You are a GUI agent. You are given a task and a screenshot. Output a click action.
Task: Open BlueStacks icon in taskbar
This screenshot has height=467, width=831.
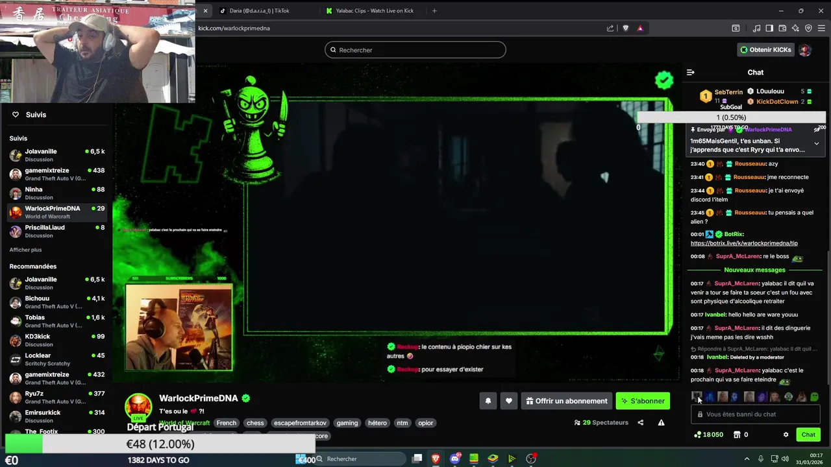point(493,459)
